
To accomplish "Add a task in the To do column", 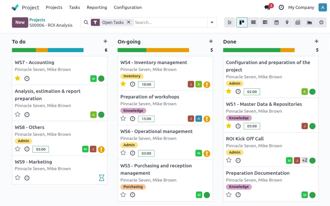I will click(105, 41).
